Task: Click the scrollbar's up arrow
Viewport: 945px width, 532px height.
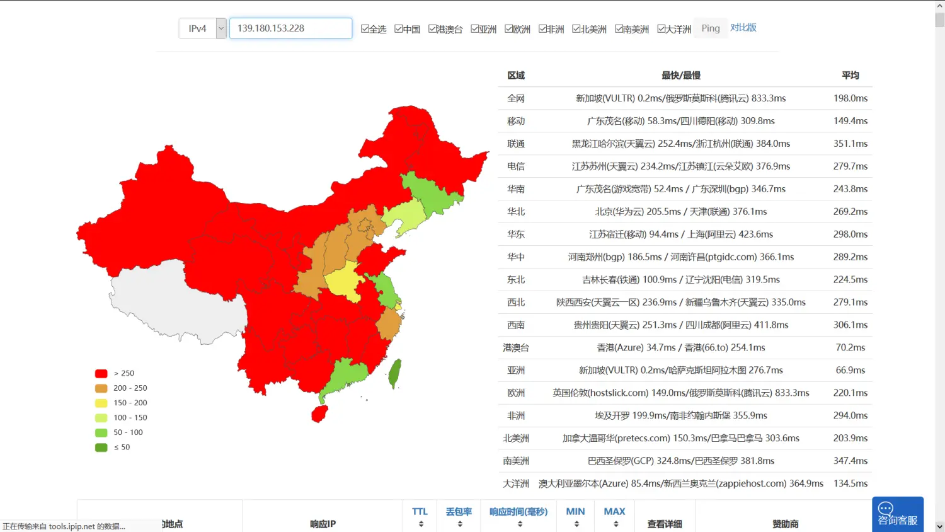Action: (939, 6)
